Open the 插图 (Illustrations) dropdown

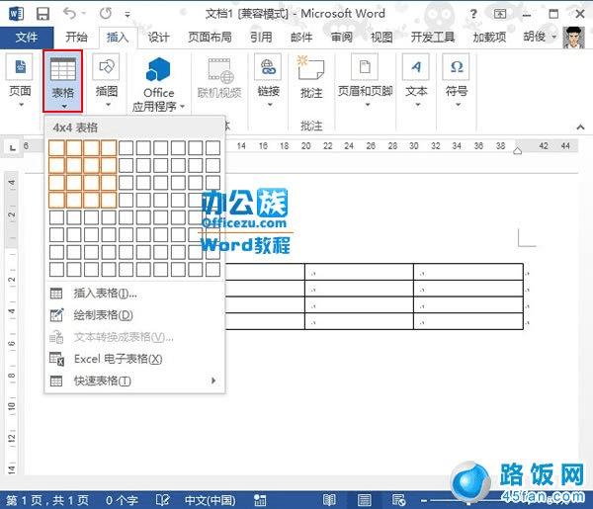(107, 80)
